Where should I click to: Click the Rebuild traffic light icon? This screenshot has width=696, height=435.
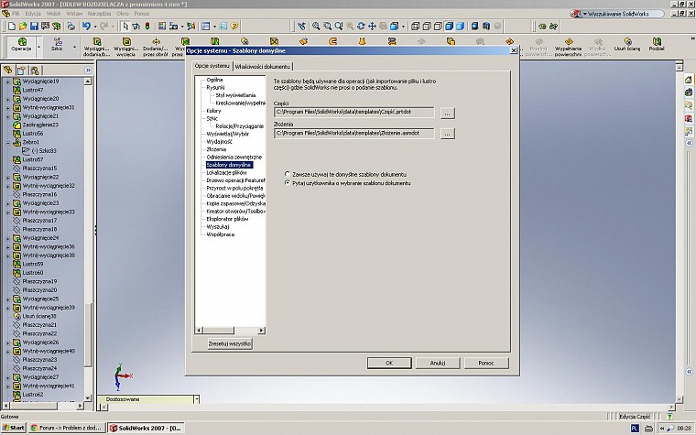[x=147, y=27]
